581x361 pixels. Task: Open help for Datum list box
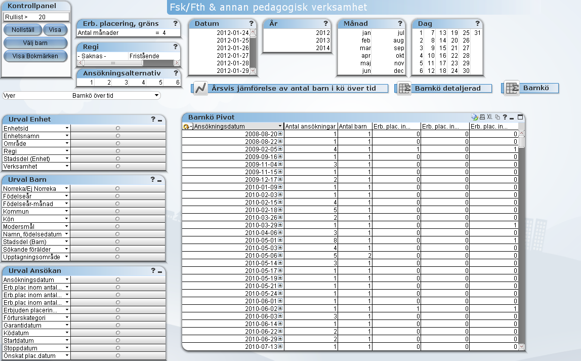tap(251, 23)
